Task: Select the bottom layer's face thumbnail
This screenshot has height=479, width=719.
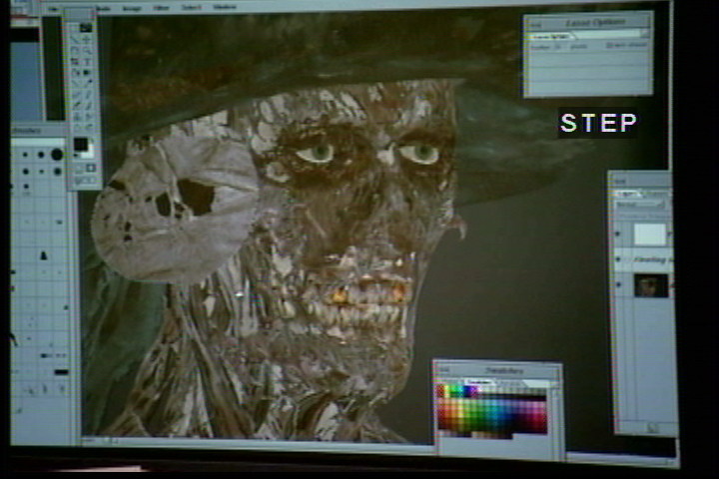Action: click(651, 285)
